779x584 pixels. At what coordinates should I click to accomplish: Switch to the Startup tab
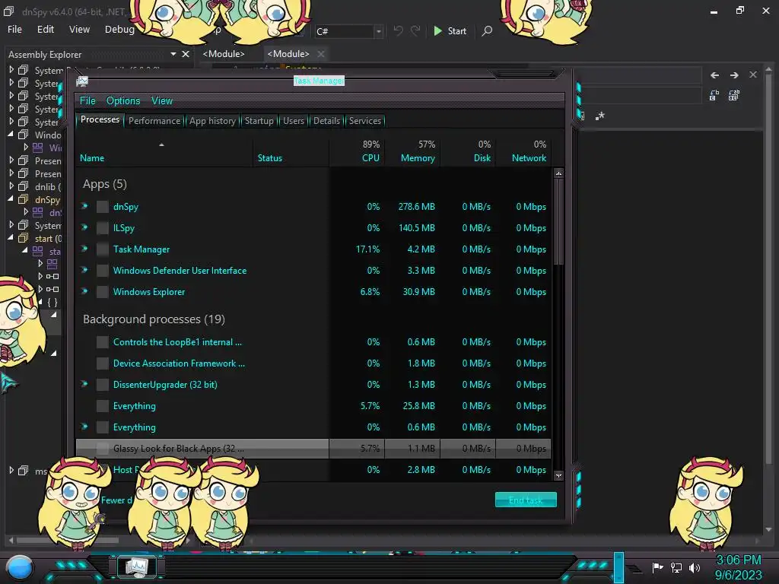pyautogui.click(x=259, y=121)
